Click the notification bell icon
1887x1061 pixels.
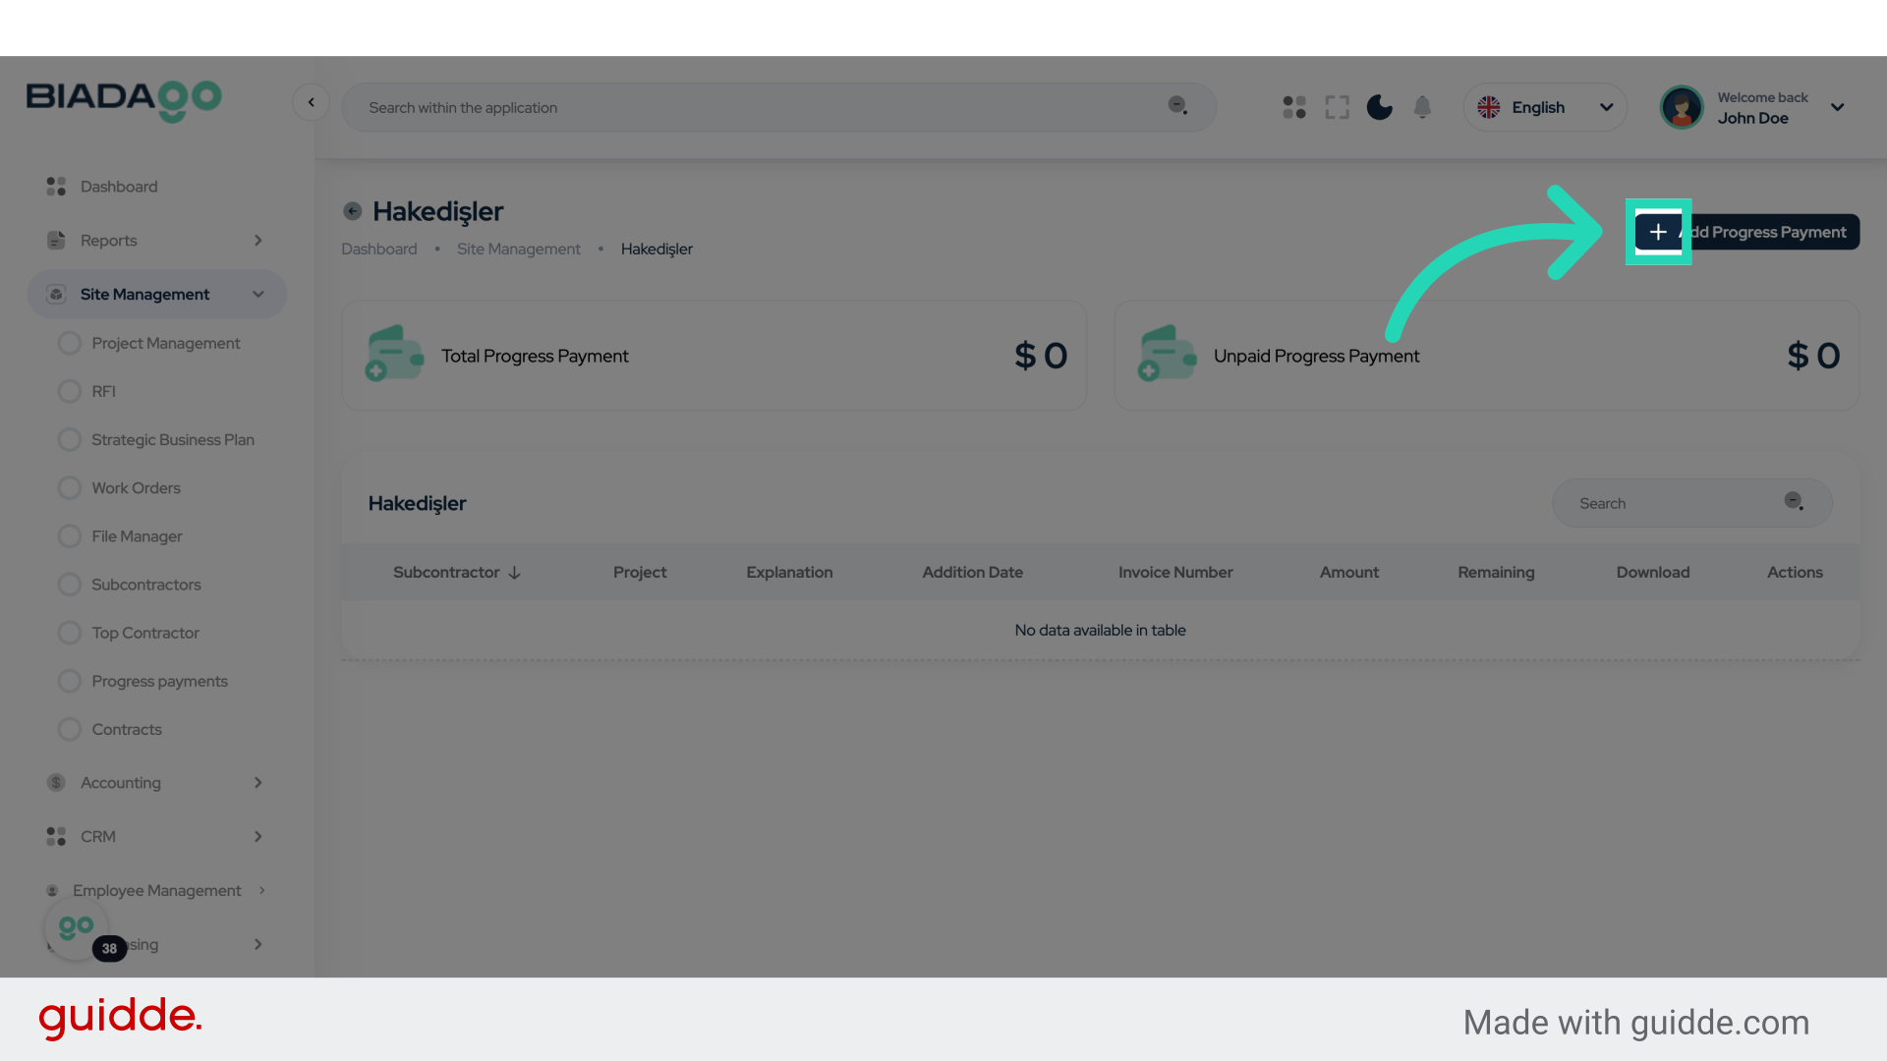(1422, 107)
